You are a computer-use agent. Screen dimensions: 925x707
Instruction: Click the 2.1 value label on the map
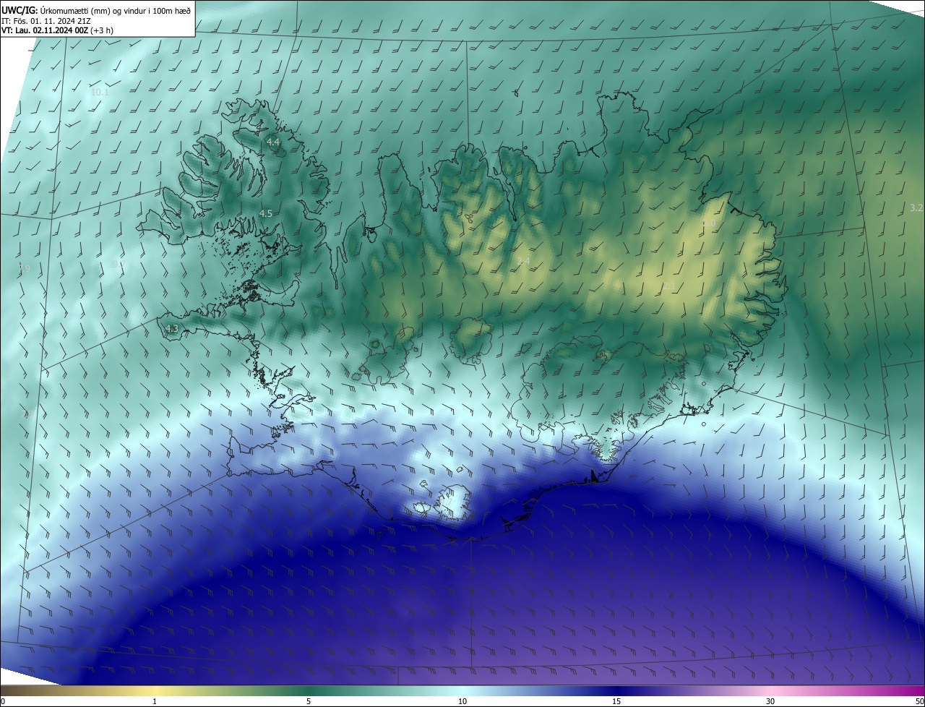669,287
